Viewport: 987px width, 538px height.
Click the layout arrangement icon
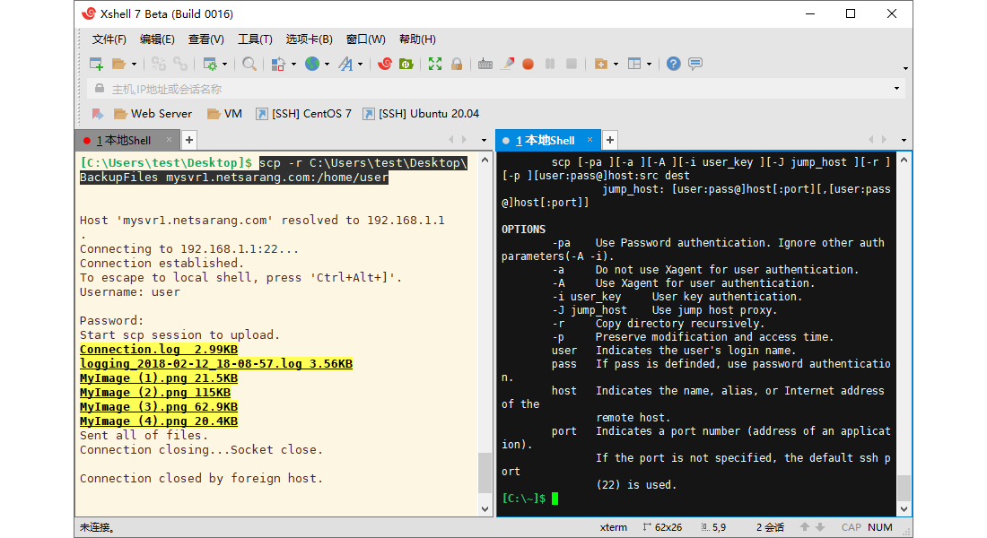[x=634, y=64]
